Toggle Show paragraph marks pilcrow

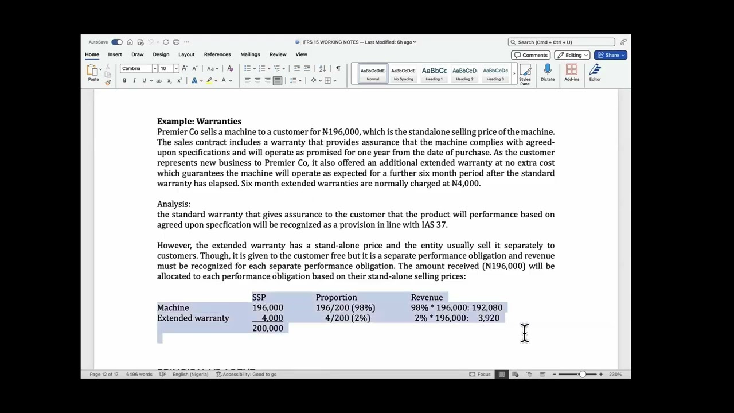tap(338, 68)
